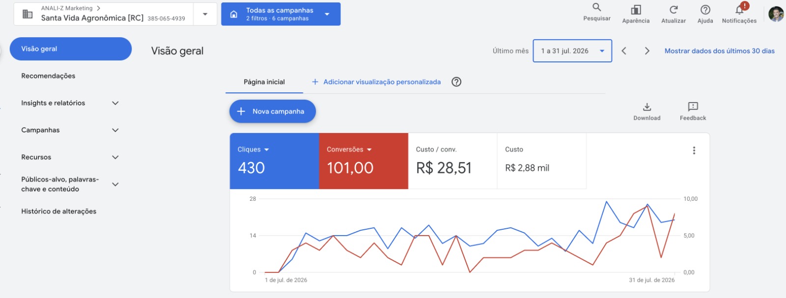
Task: Click the 430 clicks value
Action: (x=252, y=168)
